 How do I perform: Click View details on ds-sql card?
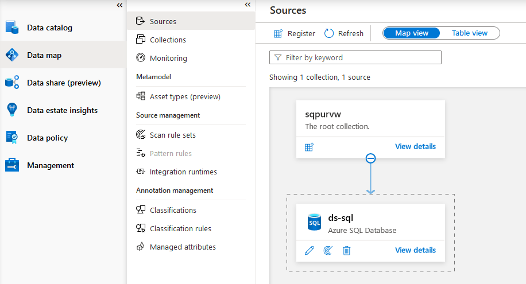coord(415,250)
